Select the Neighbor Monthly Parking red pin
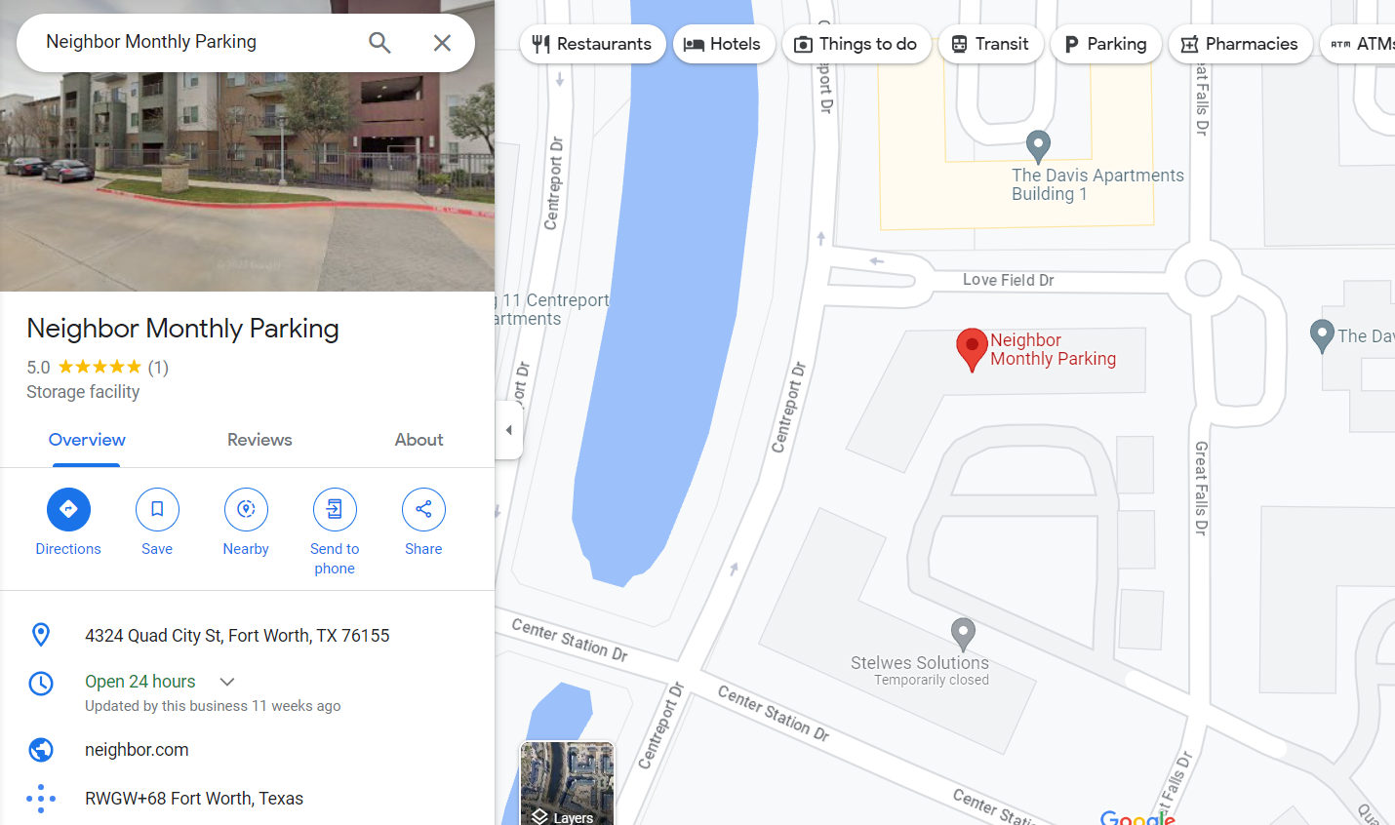Screen dimensions: 1395x825 click(x=972, y=349)
